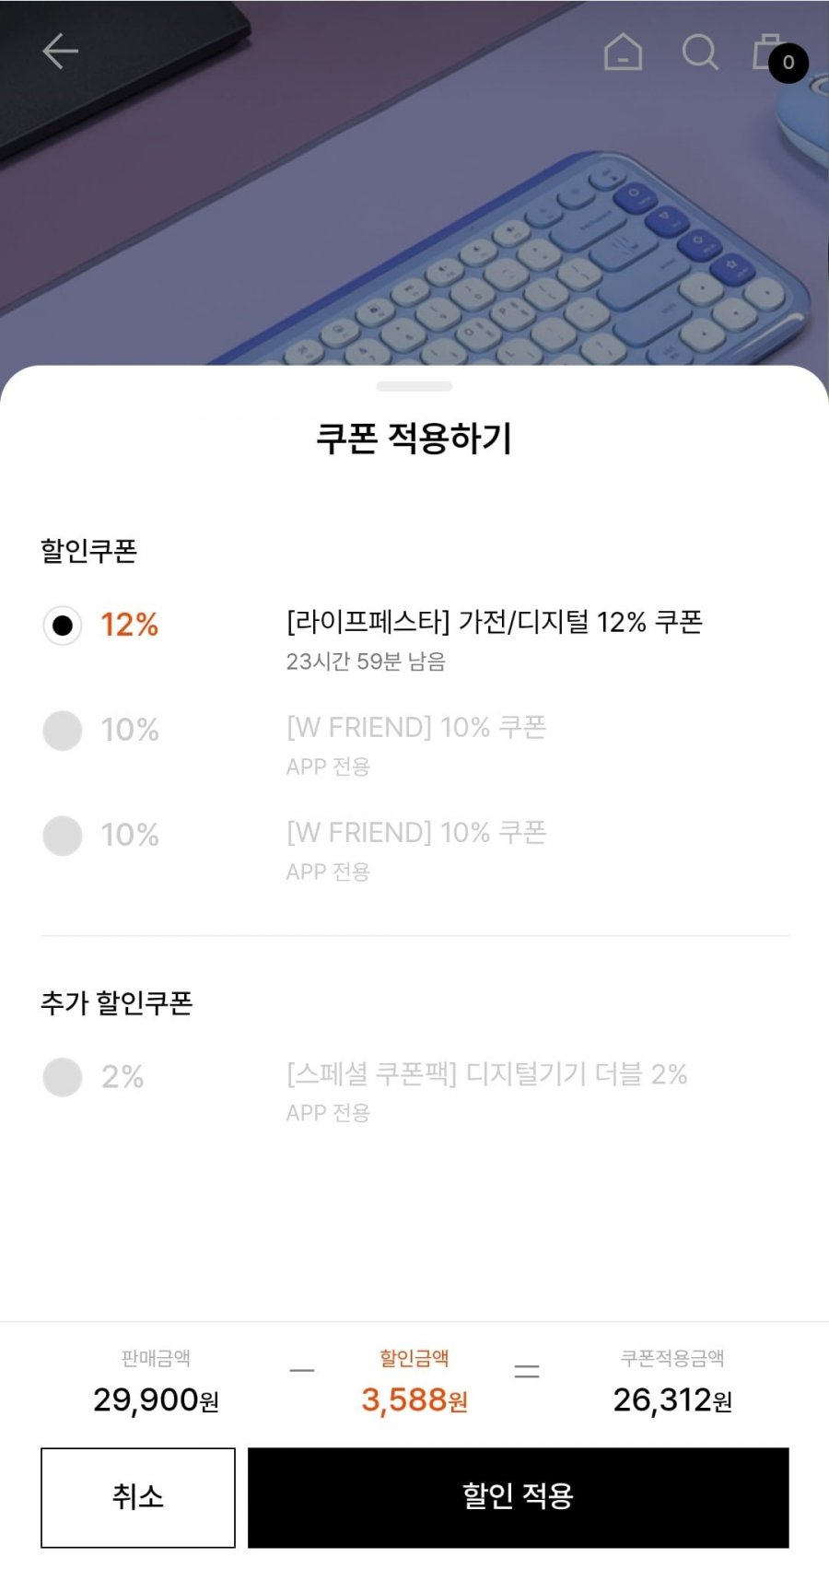
Task: Tap the 쿠폰적용금액 26,312원 total
Action: tap(672, 1399)
